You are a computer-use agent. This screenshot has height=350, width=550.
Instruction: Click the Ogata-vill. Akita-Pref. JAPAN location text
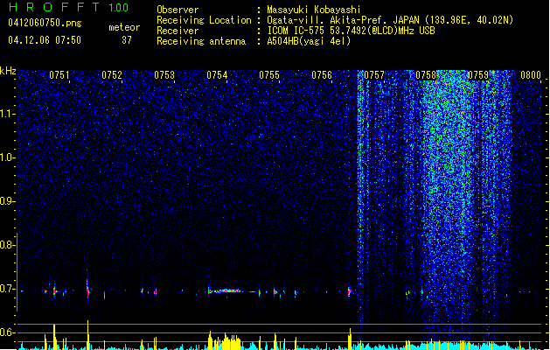[390, 20]
